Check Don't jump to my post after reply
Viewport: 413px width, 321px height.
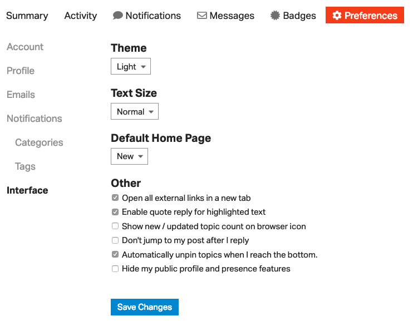(115, 240)
